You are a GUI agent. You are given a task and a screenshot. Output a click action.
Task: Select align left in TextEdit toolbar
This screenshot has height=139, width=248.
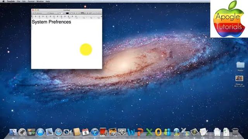coord(83,13)
